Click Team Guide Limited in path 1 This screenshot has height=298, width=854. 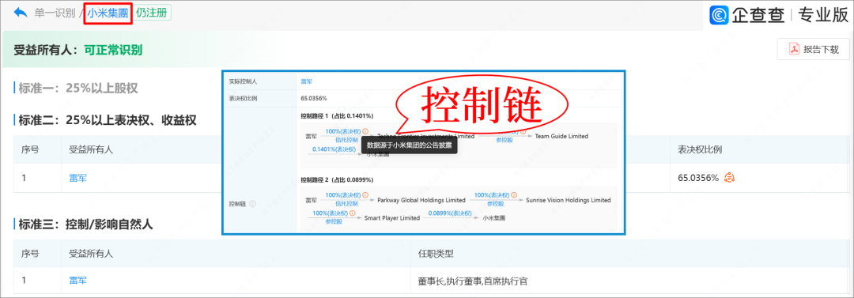pos(561,136)
